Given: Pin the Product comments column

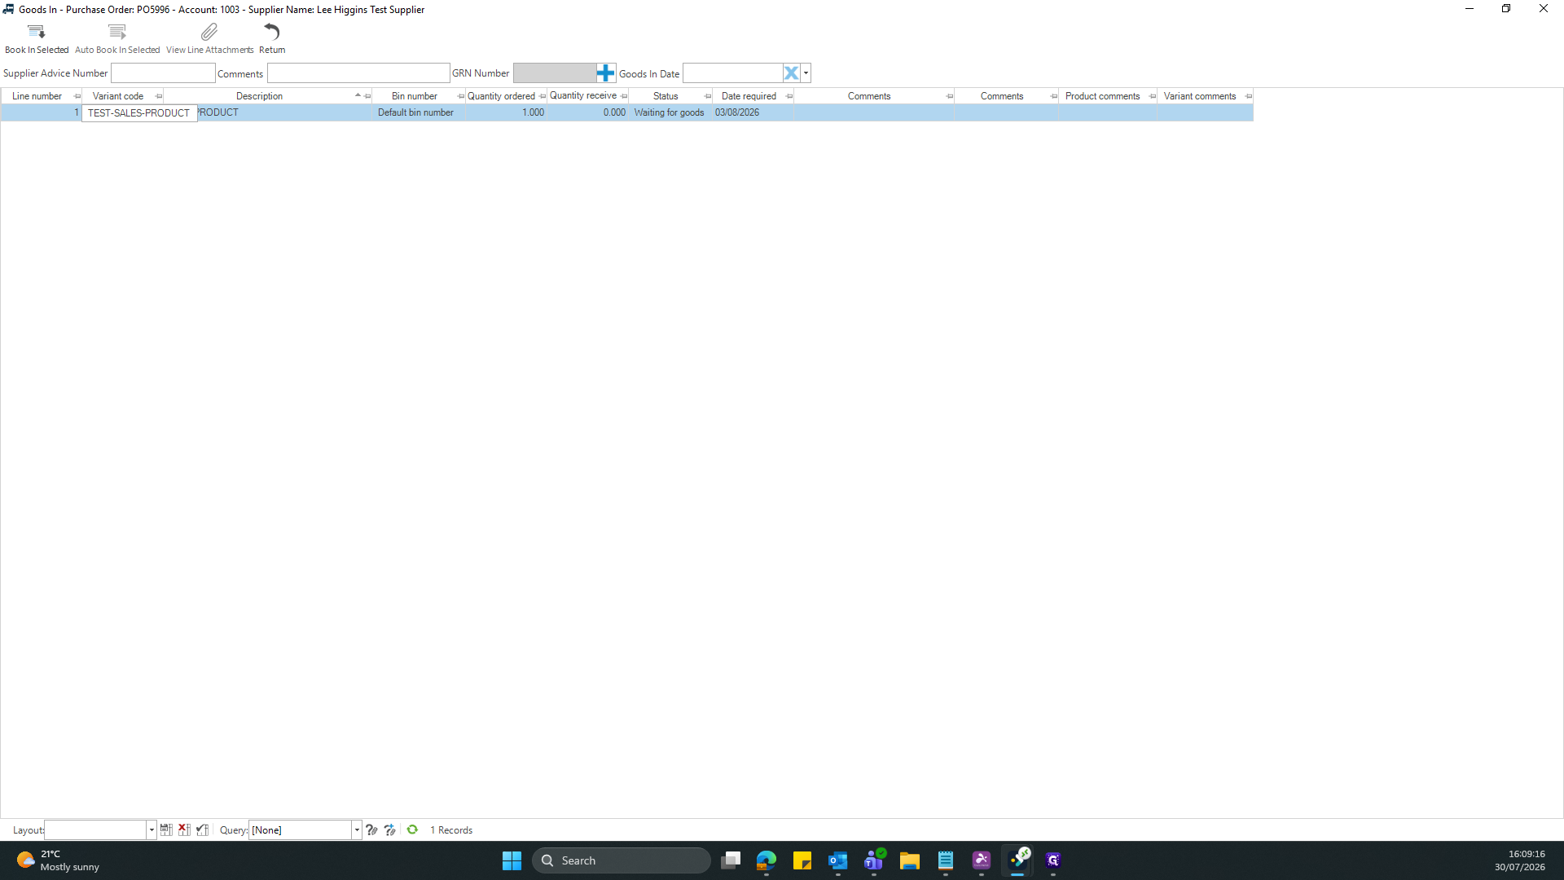Looking at the screenshot, I should [1153, 96].
